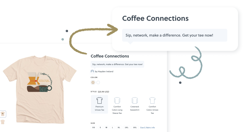Select the tan color swatch
The height and width of the screenshot is (132, 249).
pos(93,82)
